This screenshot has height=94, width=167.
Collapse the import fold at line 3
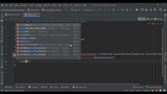[x=13, y=28]
